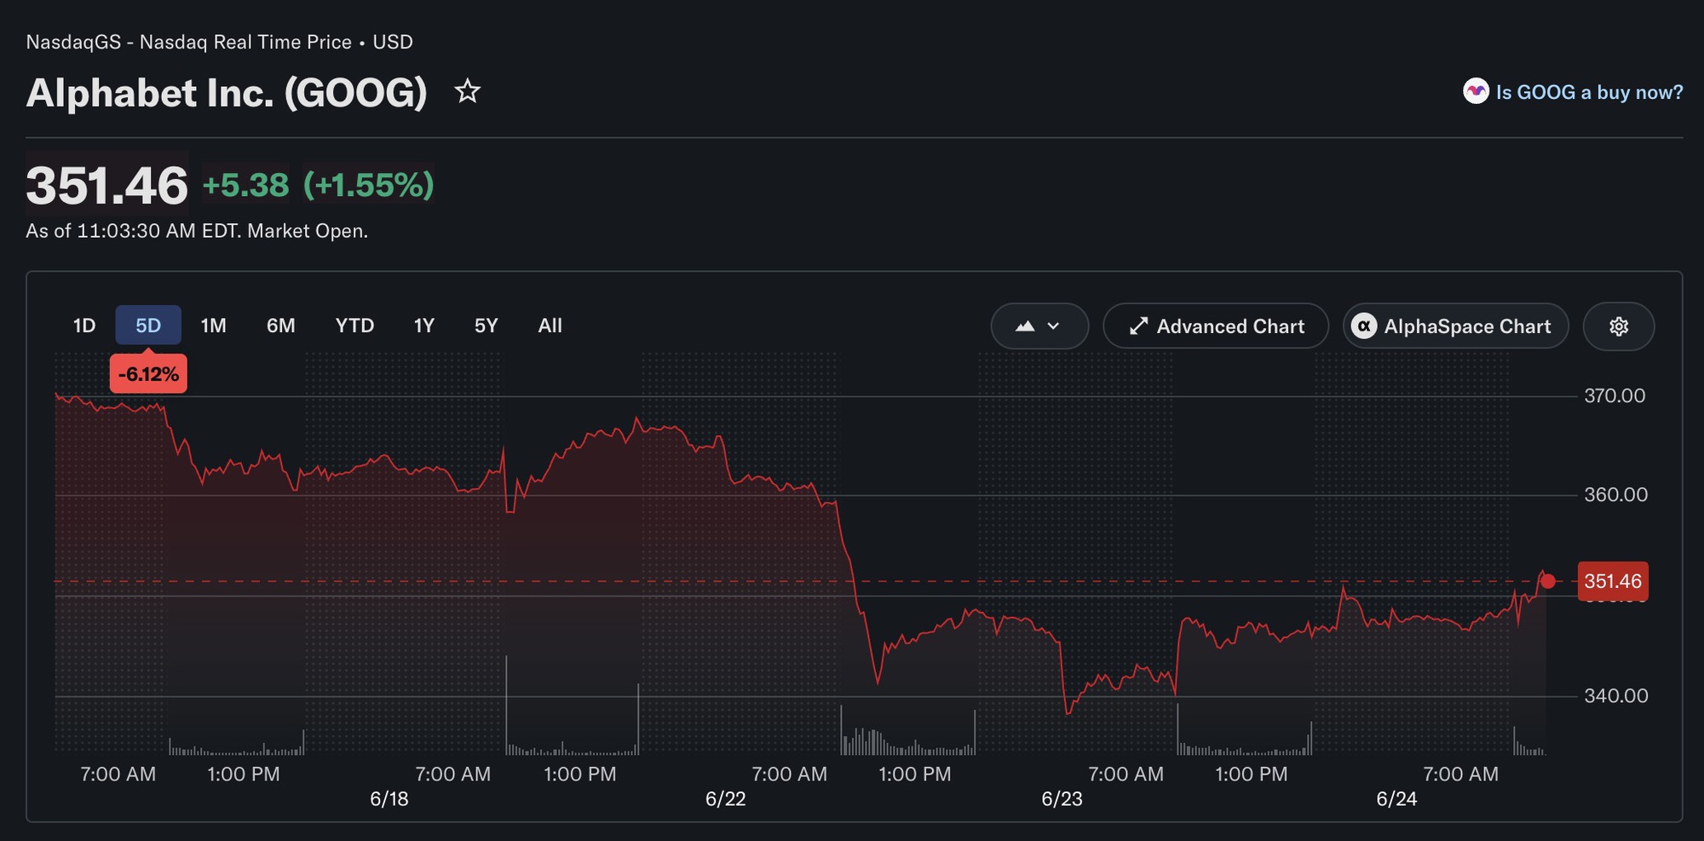1704x841 pixels.
Task: Click the 6/22 date label
Action: click(726, 799)
